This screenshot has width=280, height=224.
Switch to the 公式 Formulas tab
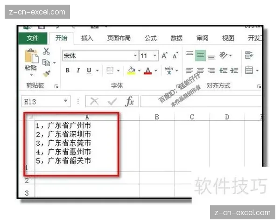pyautogui.click(x=151, y=38)
